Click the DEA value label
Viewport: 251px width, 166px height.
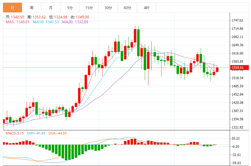tap(57, 133)
